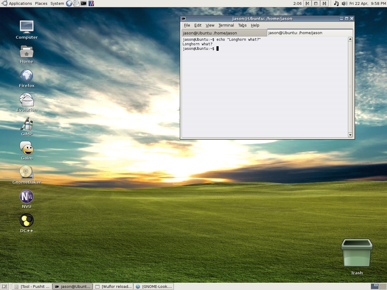Open the Computer desktop icon
The width and height of the screenshot is (387, 290).
27,29
